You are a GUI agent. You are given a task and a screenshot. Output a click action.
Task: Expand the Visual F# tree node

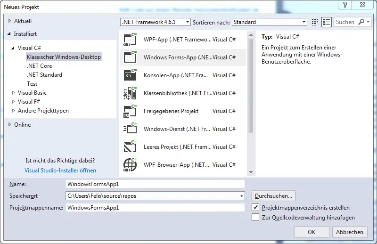tap(14, 102)
